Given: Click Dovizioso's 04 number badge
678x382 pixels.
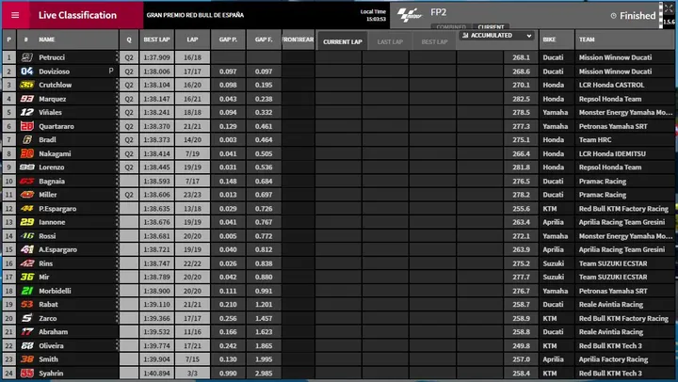Looking at the screenshot, I should 26,71.
